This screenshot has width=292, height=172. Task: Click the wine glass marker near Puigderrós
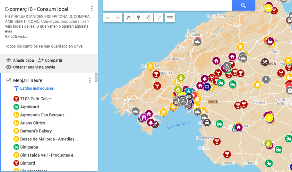click(x=217, y=141)
